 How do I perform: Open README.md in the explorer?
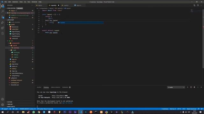point(15,85)
